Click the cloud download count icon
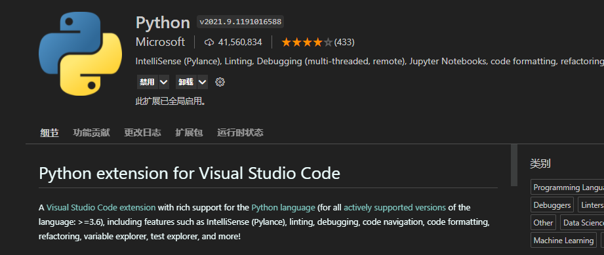 (x=209, y=43)
